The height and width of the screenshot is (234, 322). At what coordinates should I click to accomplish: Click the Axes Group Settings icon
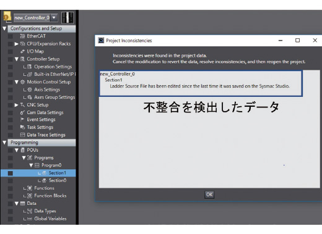(30, 97)
